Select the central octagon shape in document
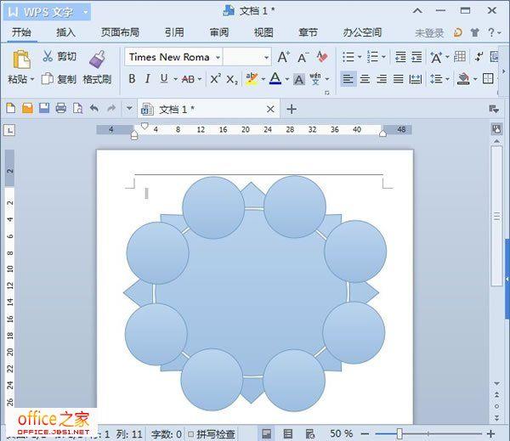Screen dimensions: 510x441 point(251,292)
